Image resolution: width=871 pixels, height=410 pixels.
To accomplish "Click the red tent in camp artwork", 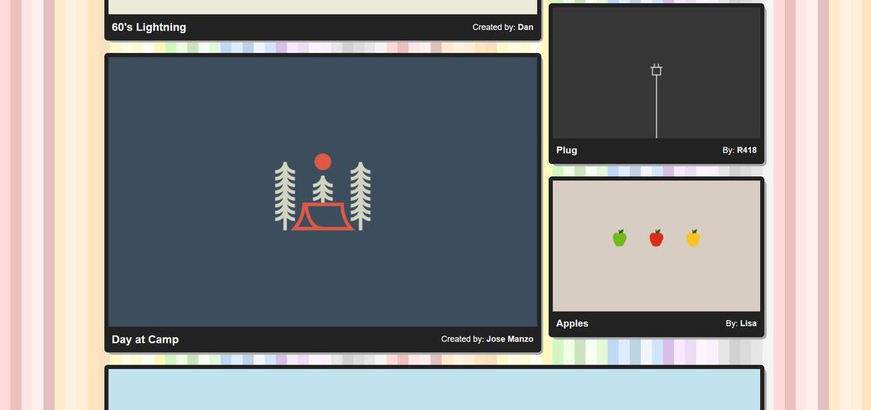I will pos(322,217).
